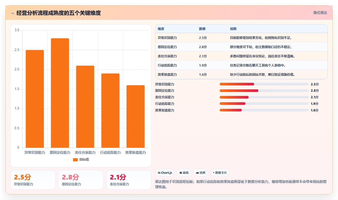This screenshot has width=338, height=200.
Task: Select the 进度 tag
Action: 200,173
